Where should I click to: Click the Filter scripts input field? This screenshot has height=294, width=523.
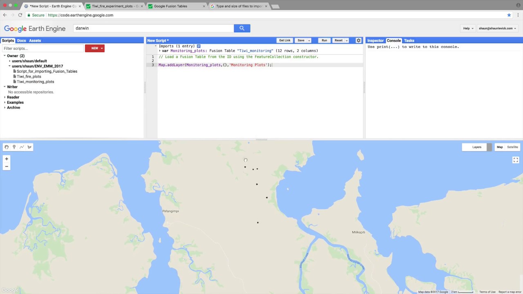coord(42,48)
